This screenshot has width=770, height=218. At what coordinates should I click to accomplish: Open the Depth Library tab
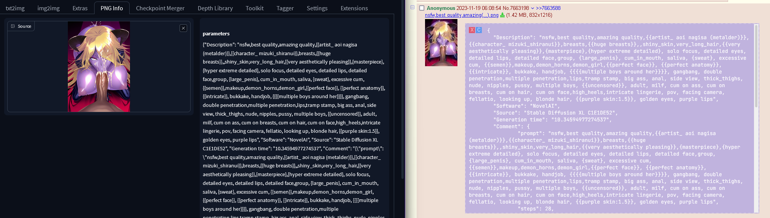[215, 8]
